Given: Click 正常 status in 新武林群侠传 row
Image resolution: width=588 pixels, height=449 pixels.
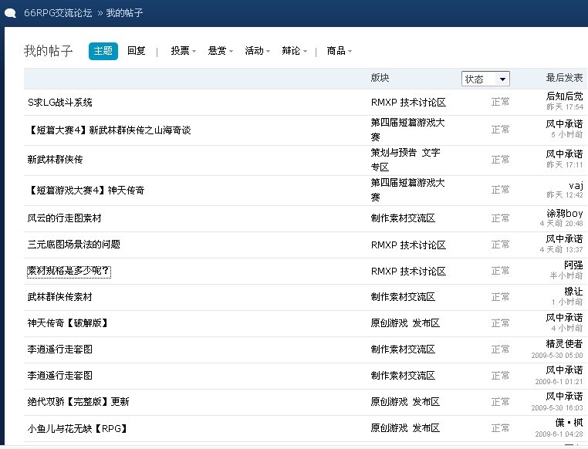Looking at the screenshot, I should [x=500, y=160].
